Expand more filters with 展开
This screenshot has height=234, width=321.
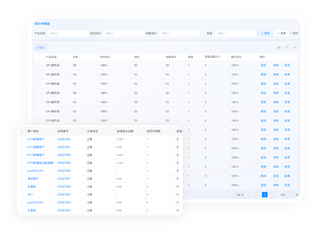(294, 33)
